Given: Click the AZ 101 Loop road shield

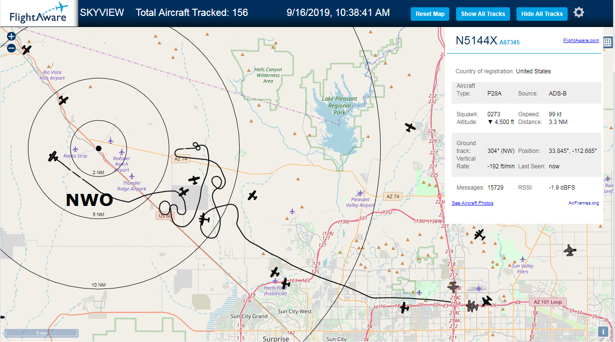Looking at the screenshot, I should point(547,302).
